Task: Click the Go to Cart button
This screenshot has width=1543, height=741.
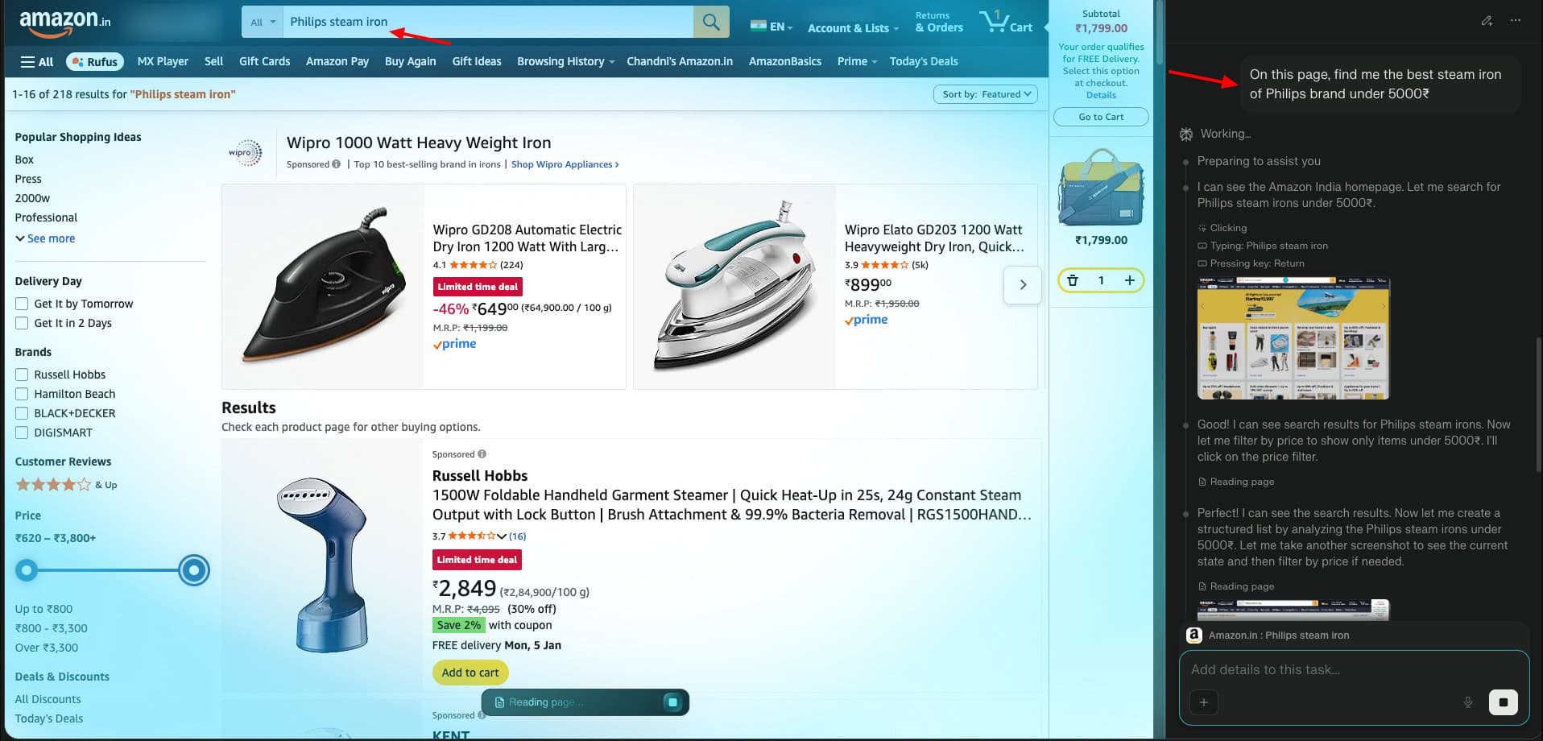Action: (1101, 117)
